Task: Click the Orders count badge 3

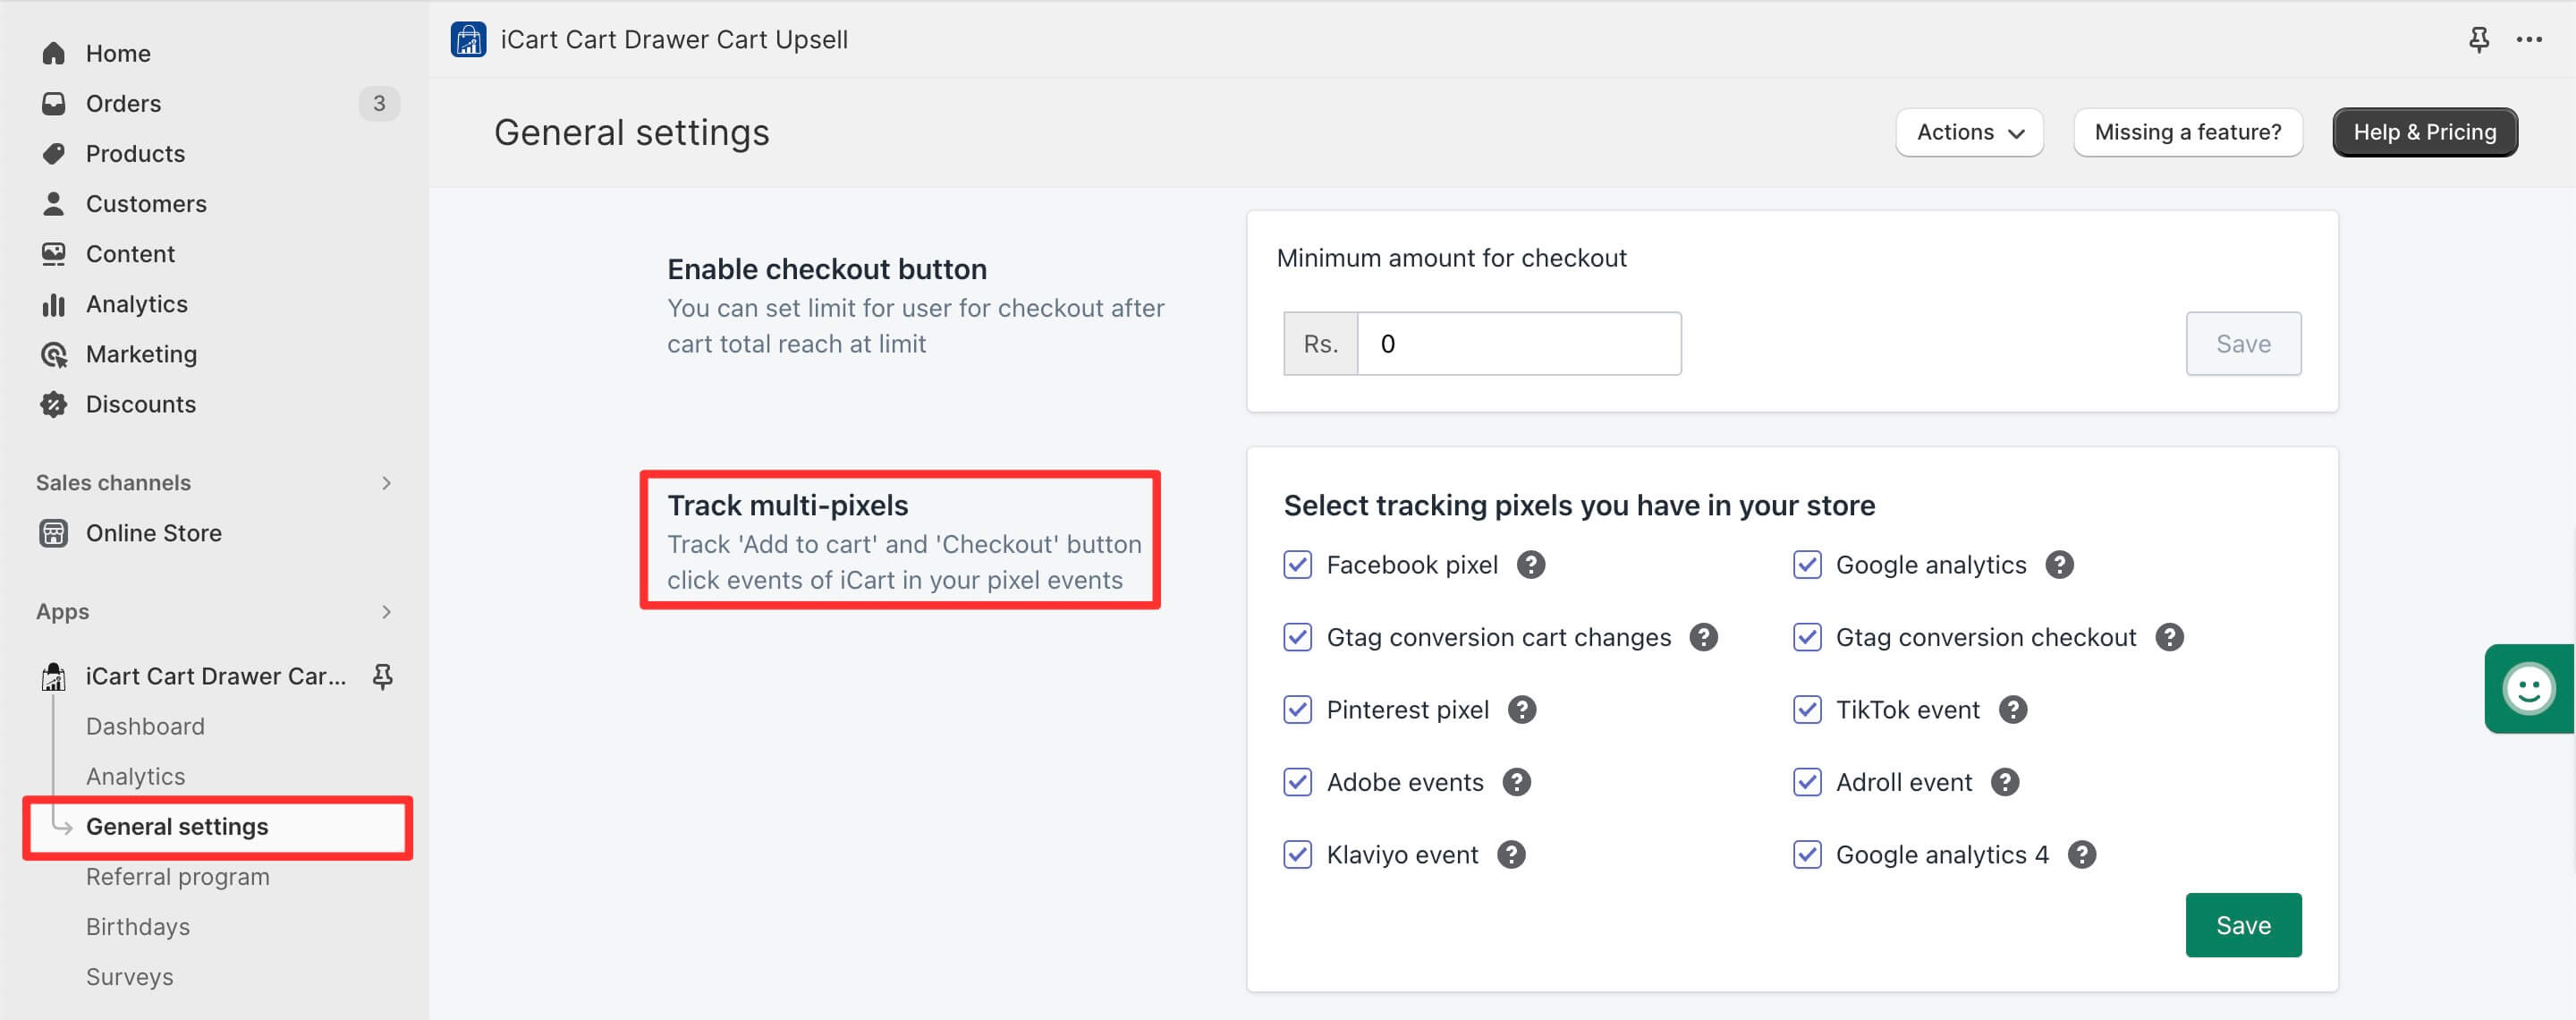Action: [379, 103]
